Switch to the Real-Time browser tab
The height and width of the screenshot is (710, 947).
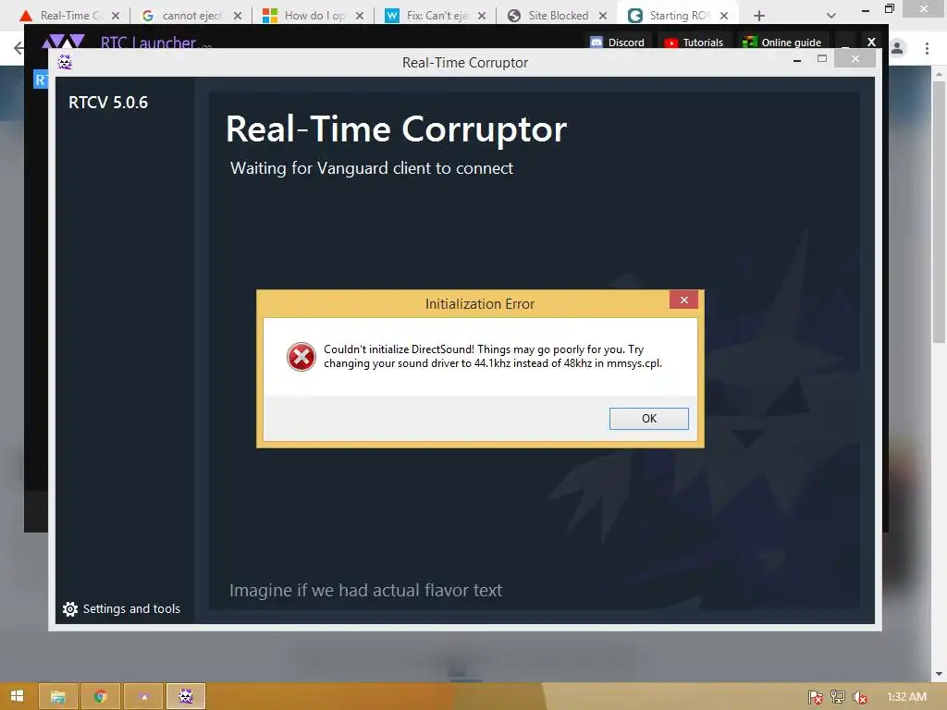(69, 16)
